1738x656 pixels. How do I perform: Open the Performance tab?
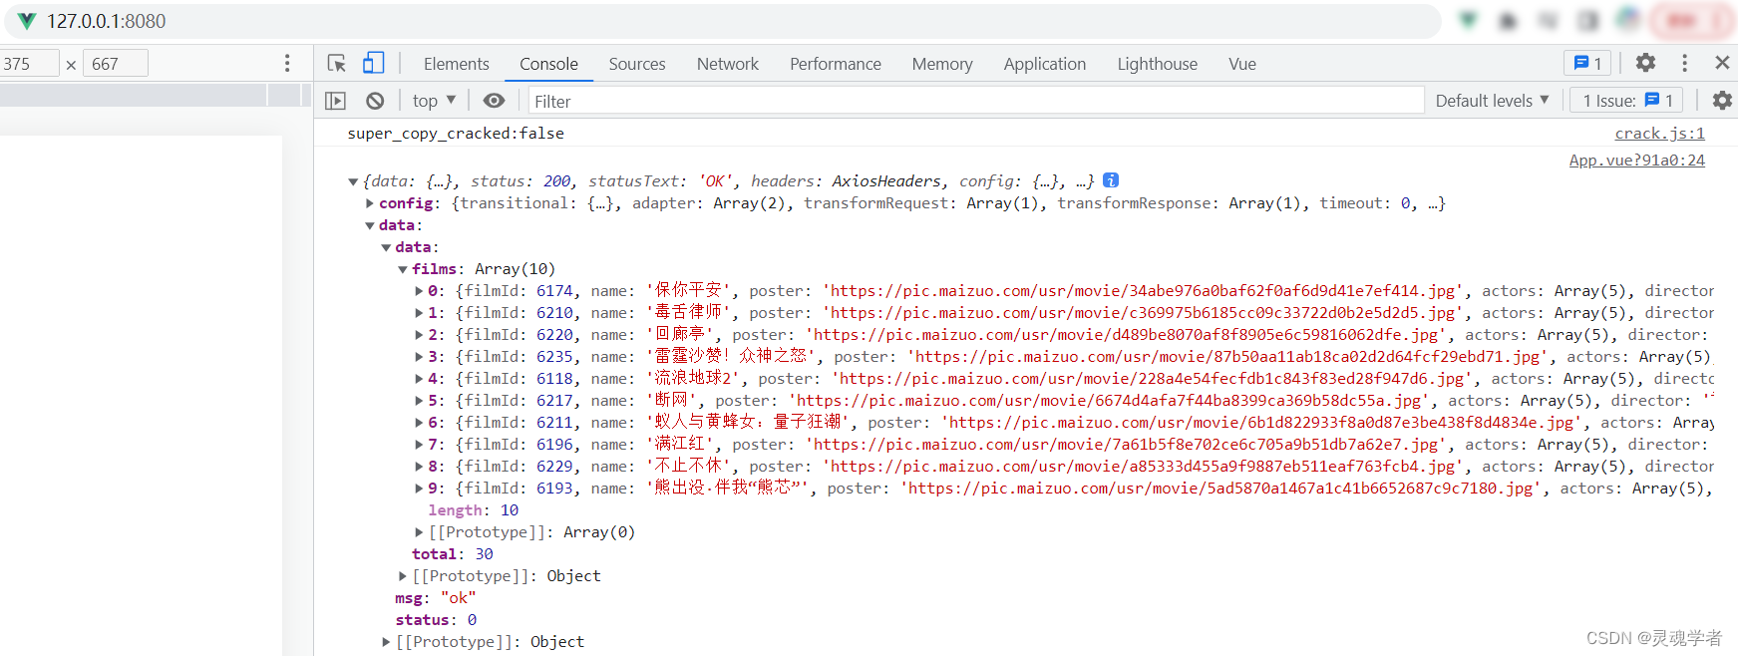(x=836, y=64)
